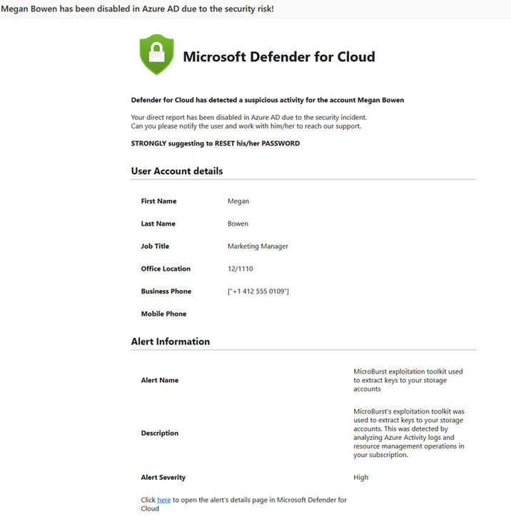Click the 'First Name' label

click(158, 201)
